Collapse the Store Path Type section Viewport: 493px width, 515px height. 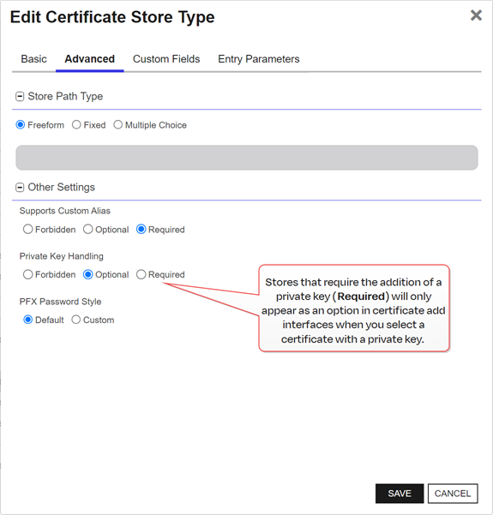tap(20, 97)
